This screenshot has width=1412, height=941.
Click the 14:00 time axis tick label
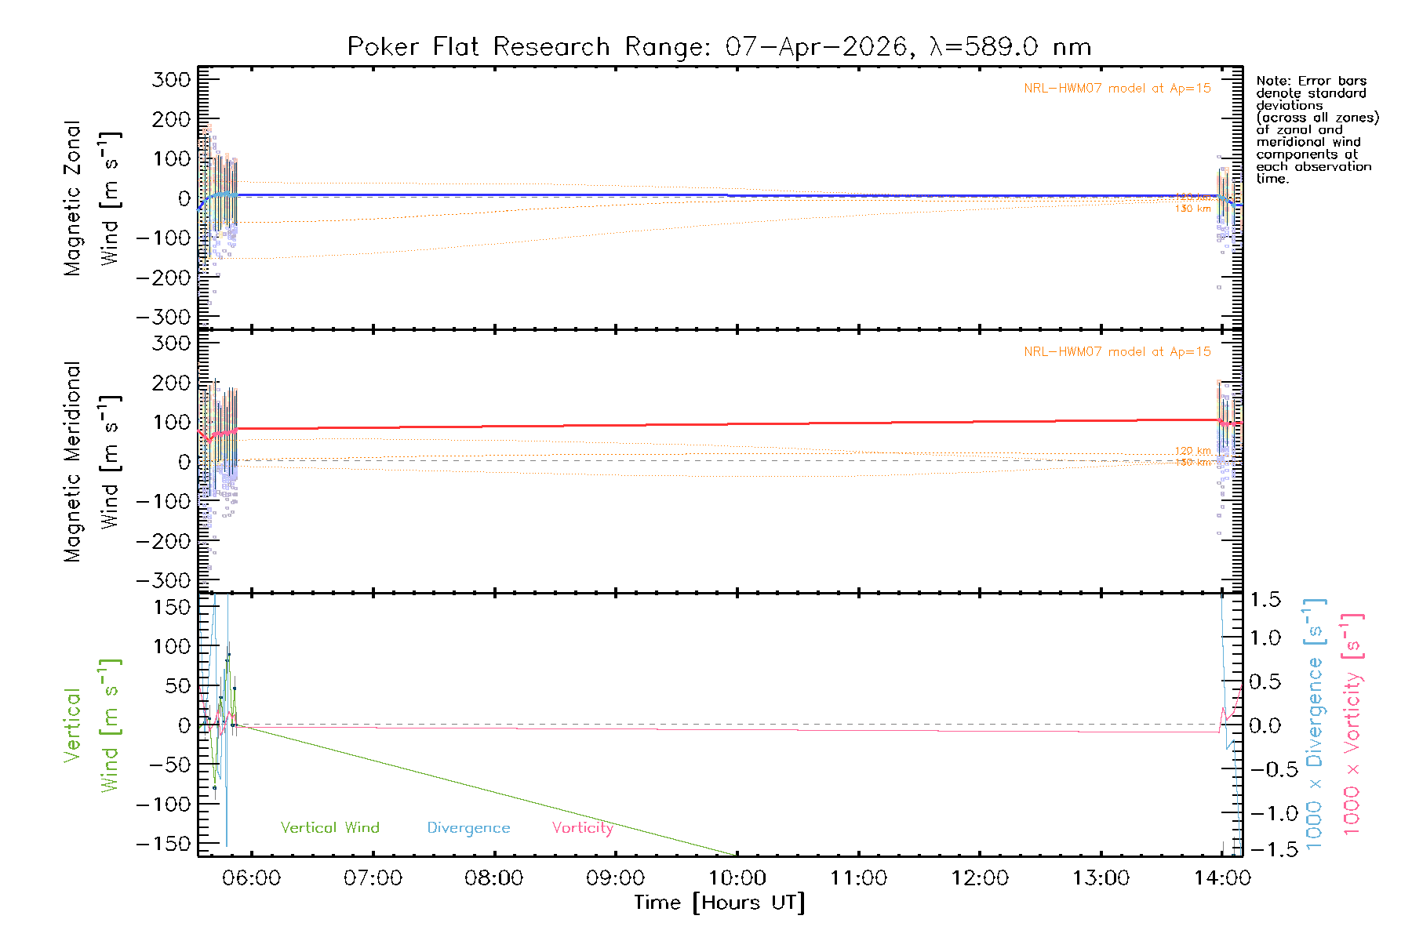pos(1222,878)
